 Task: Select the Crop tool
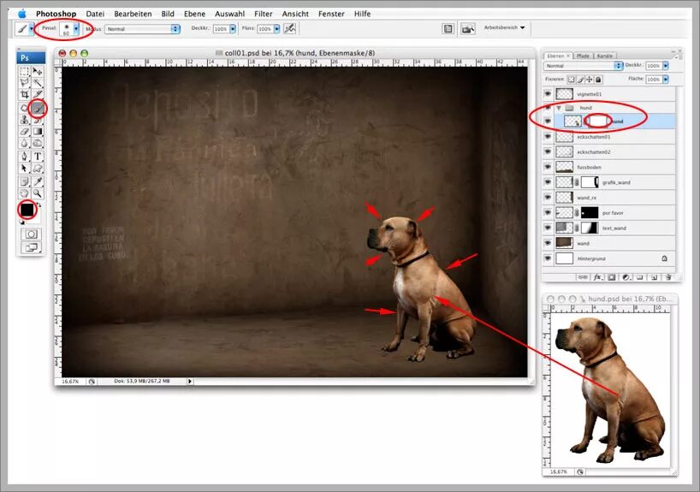(x=24, y=94)
